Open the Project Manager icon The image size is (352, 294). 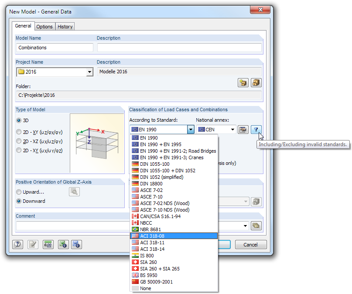[256, 82]
